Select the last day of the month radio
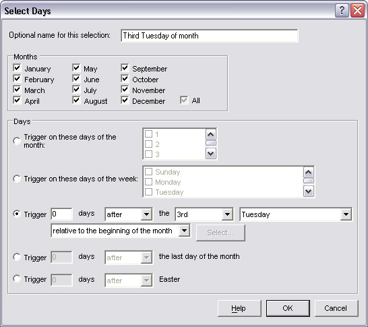The image size is (368, 327). (17, 257)
